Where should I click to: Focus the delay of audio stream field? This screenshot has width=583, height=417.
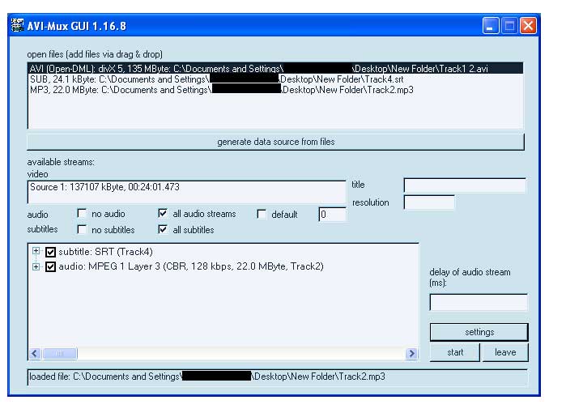click(x=479, y=302)
